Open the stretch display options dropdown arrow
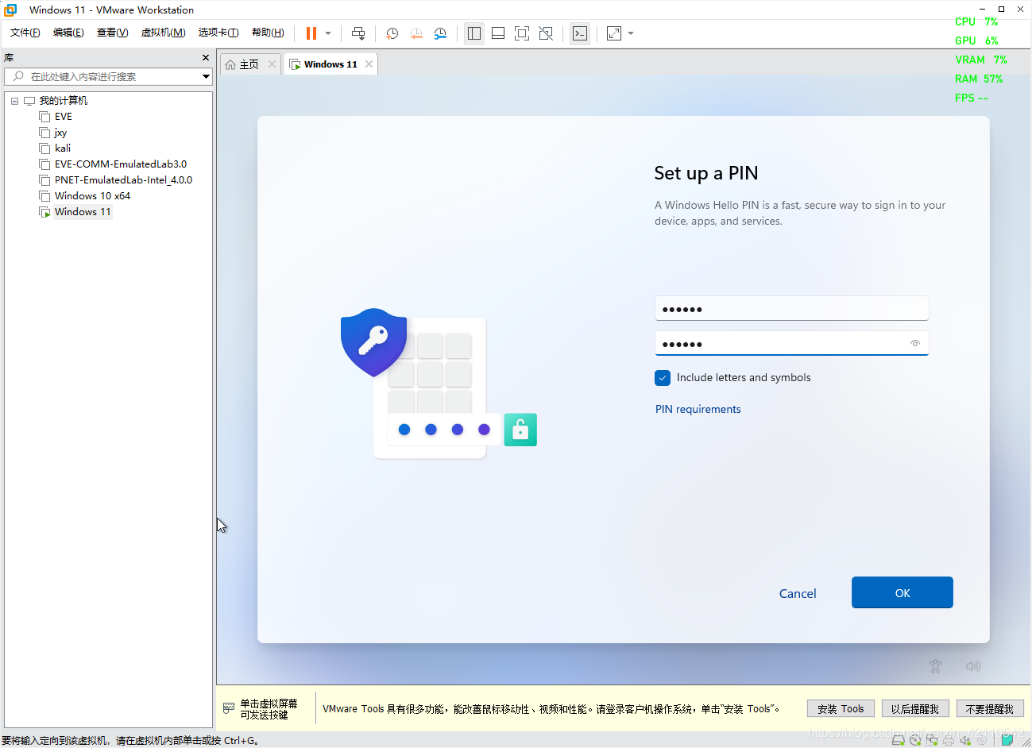Viewport: 1032px width, 748px height. 631,33
